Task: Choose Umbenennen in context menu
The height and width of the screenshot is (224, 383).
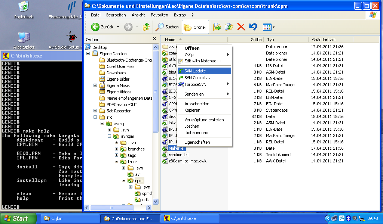Action: point(204,133)
